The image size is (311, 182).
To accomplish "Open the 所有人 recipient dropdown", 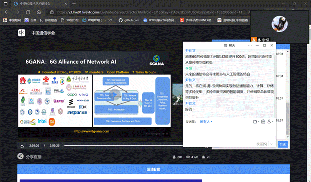I will click(206, 122).
